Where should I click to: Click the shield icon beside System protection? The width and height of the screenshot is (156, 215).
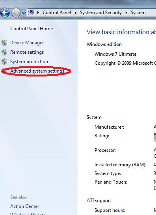[x=4, y=62]
